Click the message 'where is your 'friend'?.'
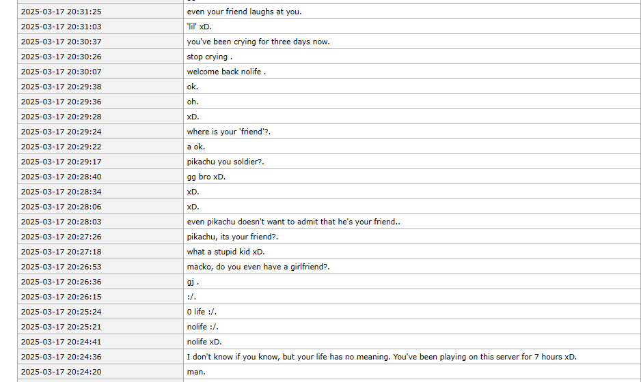The height and width of the screenshot is (382, 641). click(229, 132)
